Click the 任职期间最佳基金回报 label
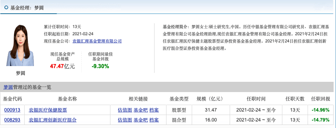336x128 pixels. [100, 56]
